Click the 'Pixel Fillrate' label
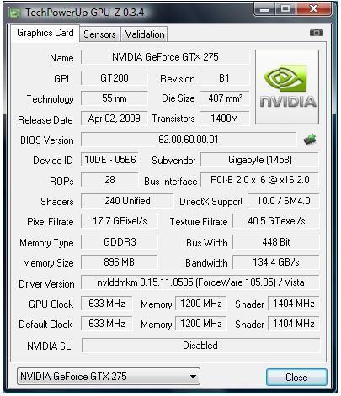This screenshot has width=341, height=396. [51, 222]
